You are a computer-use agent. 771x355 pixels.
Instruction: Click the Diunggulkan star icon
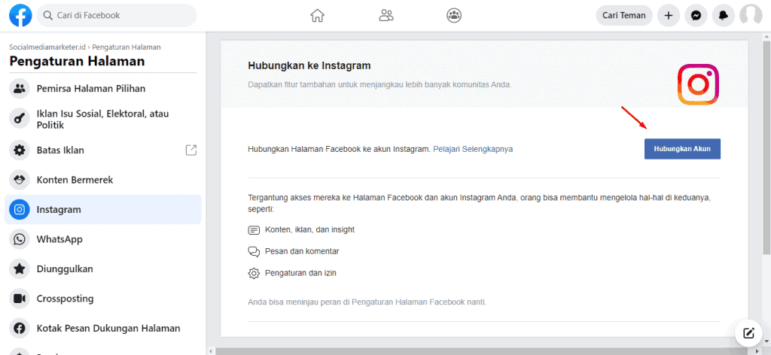click(20, 269)
